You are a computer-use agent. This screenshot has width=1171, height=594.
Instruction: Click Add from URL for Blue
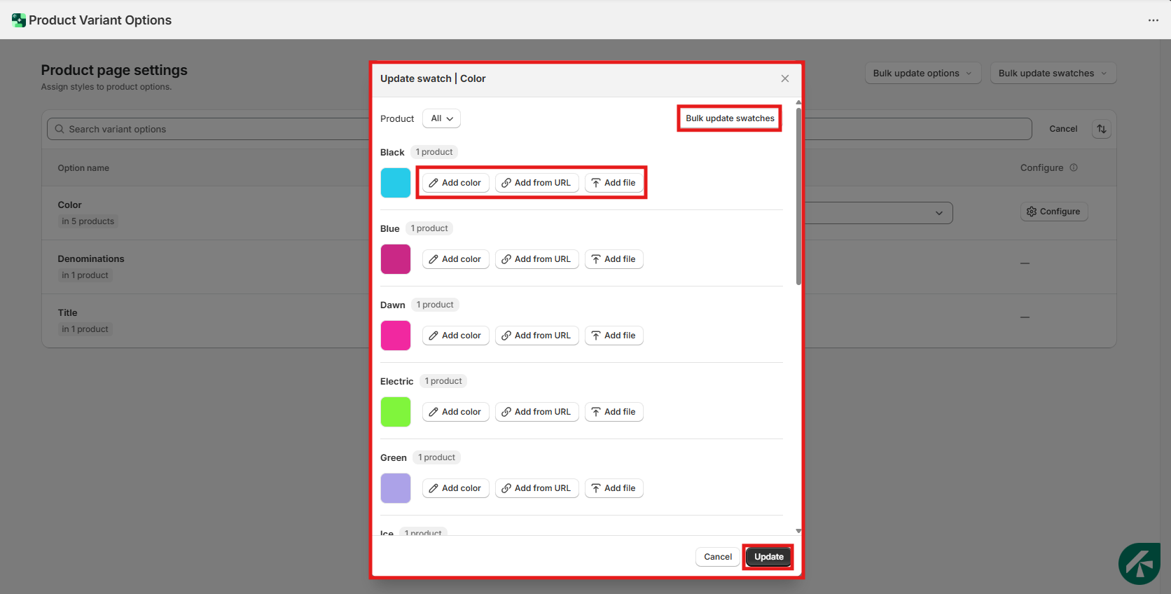[536, 259]
